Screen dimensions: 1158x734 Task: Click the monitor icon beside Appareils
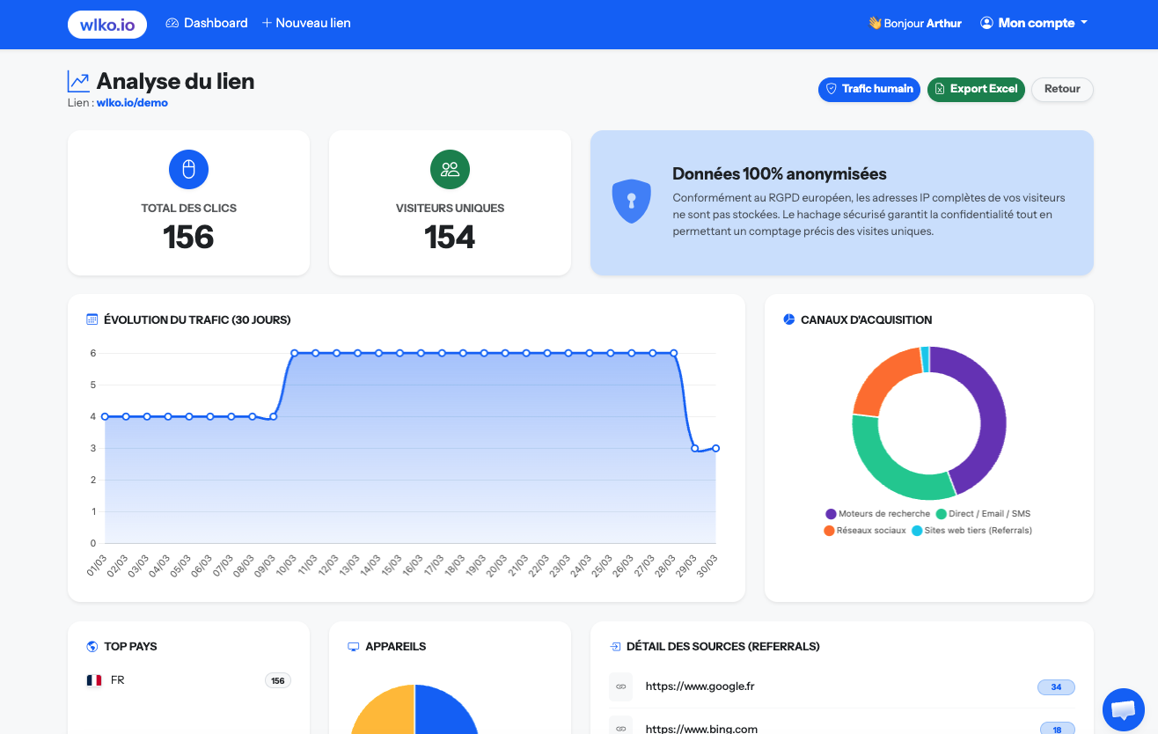pos(354,646)
